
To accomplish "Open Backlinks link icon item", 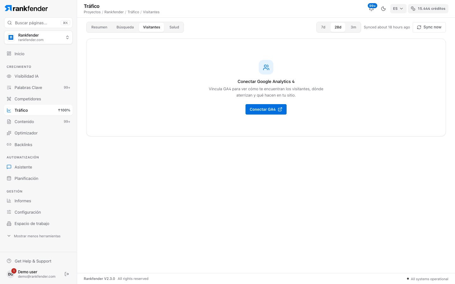I will pyautogui.click(x=9, y=145).
